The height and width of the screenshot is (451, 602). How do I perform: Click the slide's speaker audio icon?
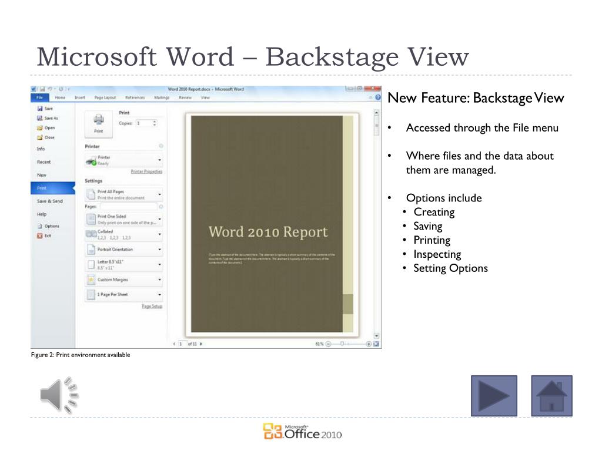pos(59,395)
